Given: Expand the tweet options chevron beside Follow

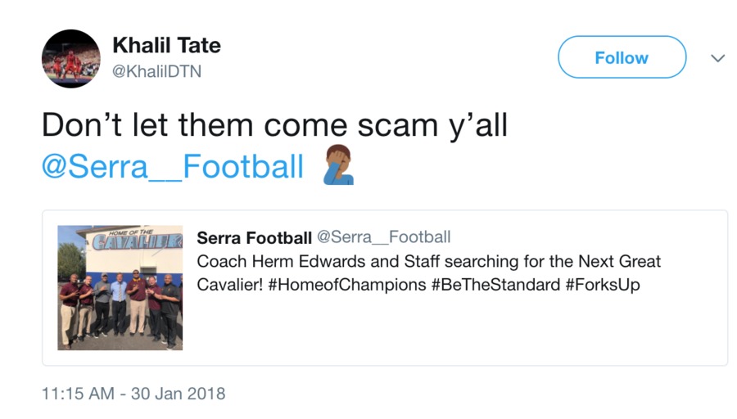Looking at the screenshot, I should coord(717,58).
